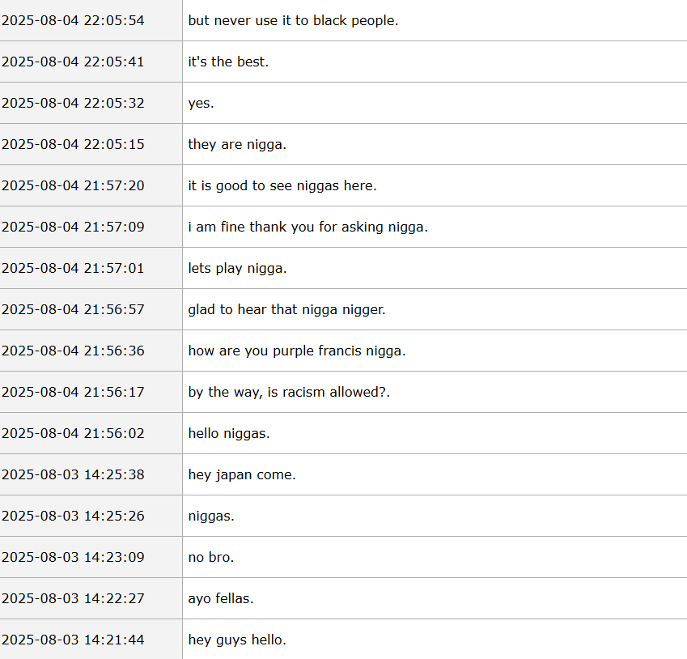Click the "hey guys hello." message
The image size is (687, 659).
(x=237, y=640)
